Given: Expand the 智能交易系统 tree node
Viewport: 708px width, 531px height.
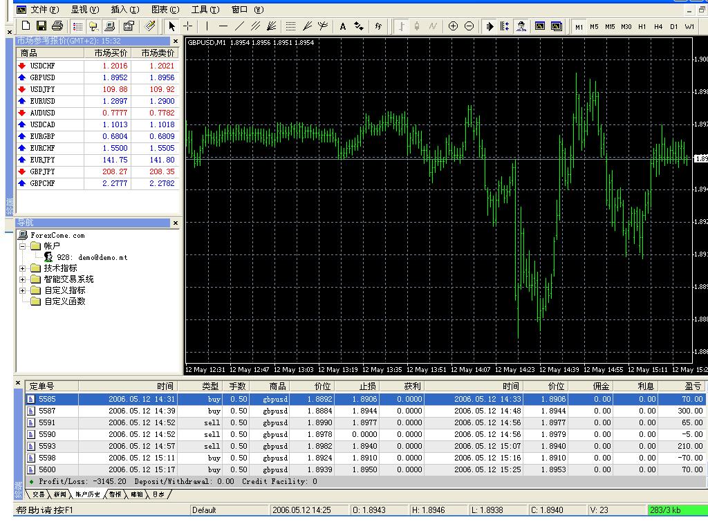Looking at the screenshot, I should point(22,279).
